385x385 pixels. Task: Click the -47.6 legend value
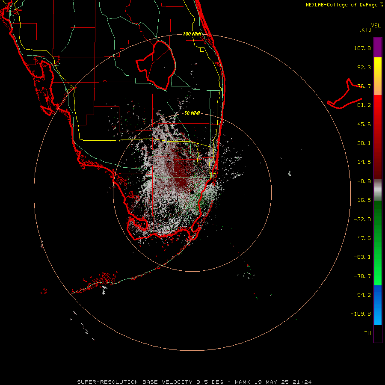click(362, 238)
